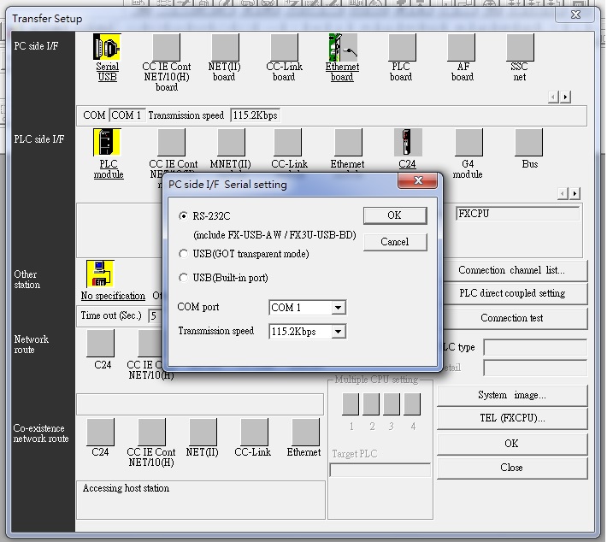Click the Time out (Sec.) input field

154,315
